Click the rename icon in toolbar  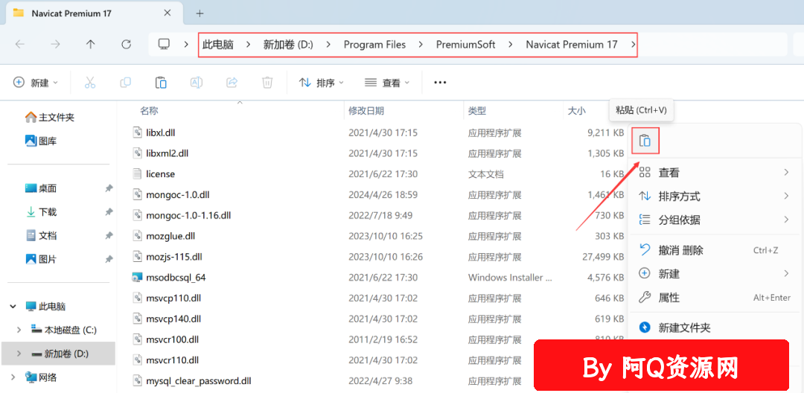coord(197,83)
